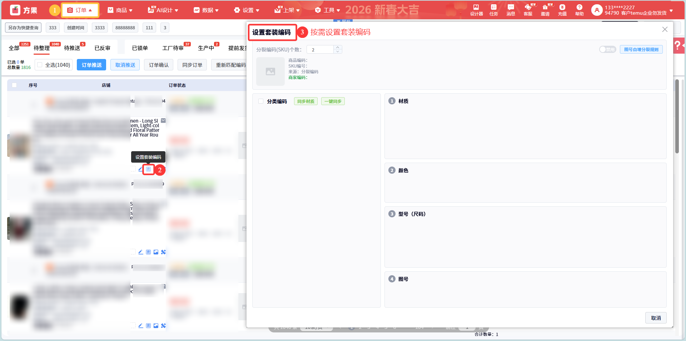
Task: Click the floating red question mark icon
Action: coord(678,46)
